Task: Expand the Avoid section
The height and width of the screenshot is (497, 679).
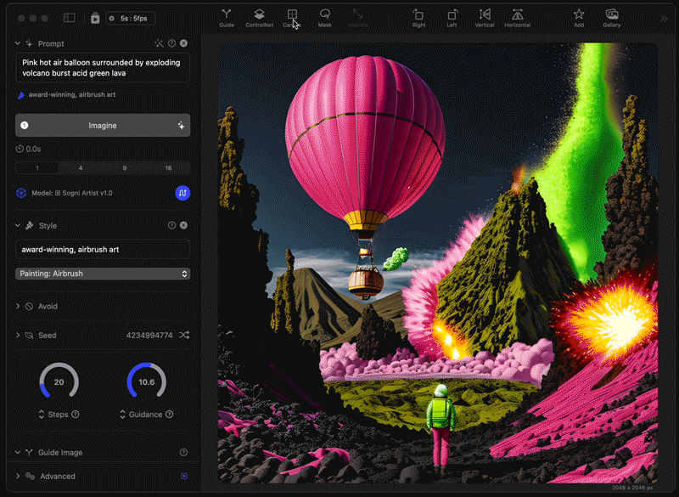Action: tap(19, 306)
